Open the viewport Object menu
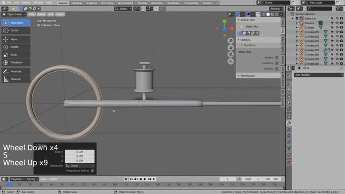Screen dimensions: 345x194 (x=60, y=15)
